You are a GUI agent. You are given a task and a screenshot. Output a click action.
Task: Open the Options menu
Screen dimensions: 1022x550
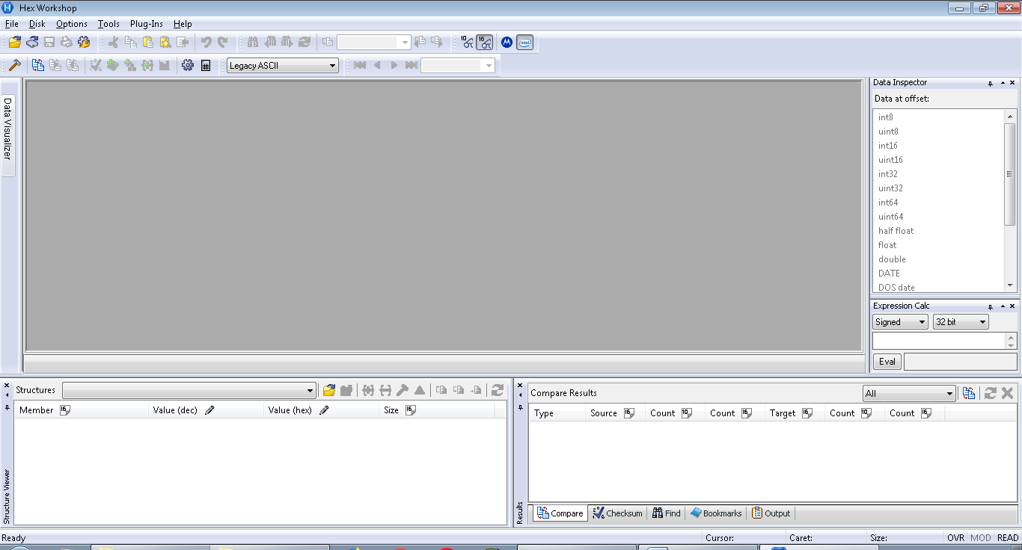[x=72, y=24]
